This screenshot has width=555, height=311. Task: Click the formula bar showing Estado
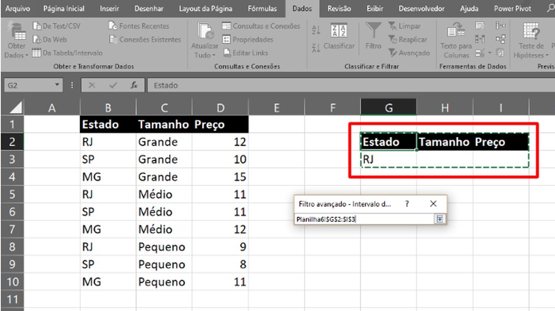pos(351,85)
